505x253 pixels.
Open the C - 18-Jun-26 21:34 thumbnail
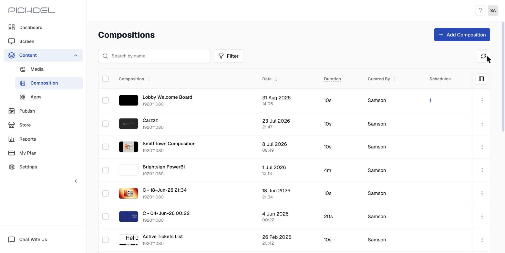[129, 193]
